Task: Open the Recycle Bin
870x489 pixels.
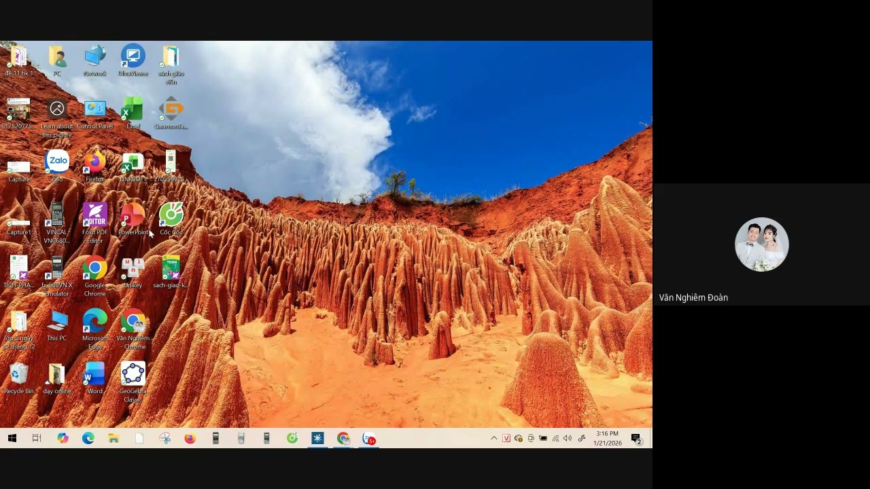Action: [x=19, y=379]
